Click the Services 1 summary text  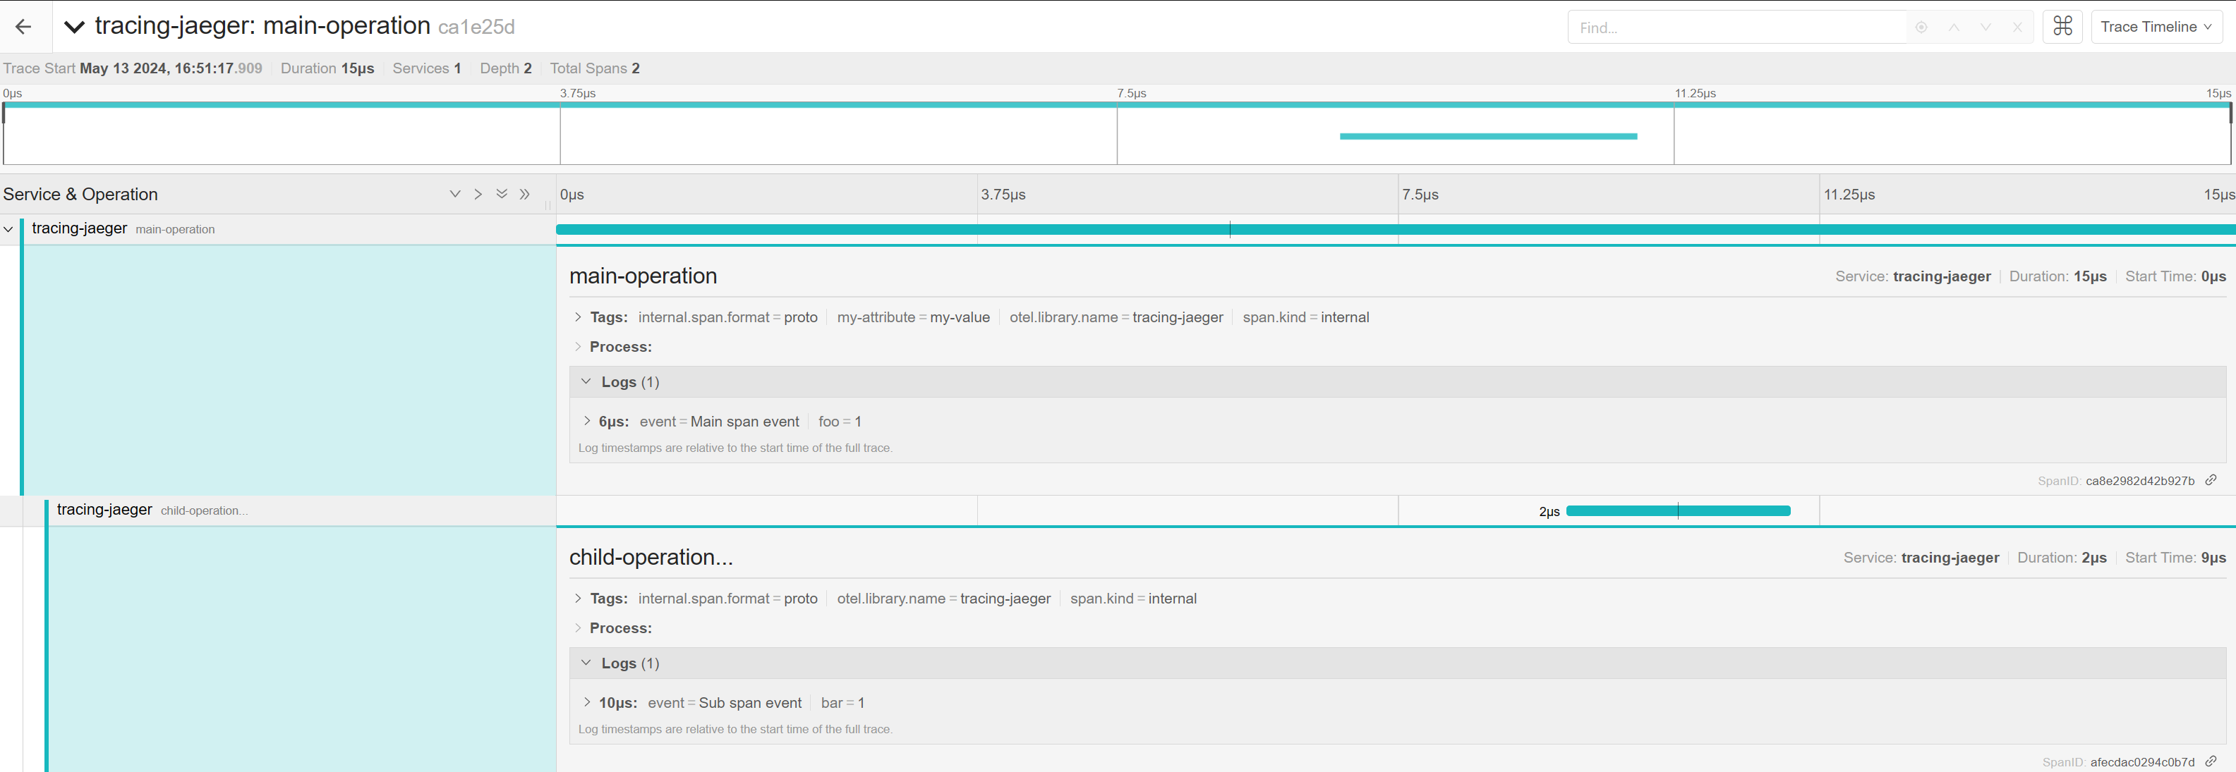(426, 68)
